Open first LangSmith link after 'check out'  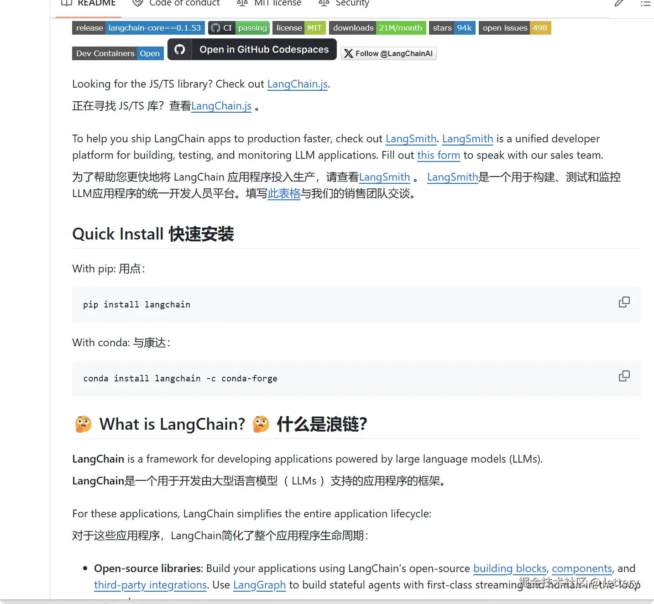pyautogui.click(x=411, y=139)
